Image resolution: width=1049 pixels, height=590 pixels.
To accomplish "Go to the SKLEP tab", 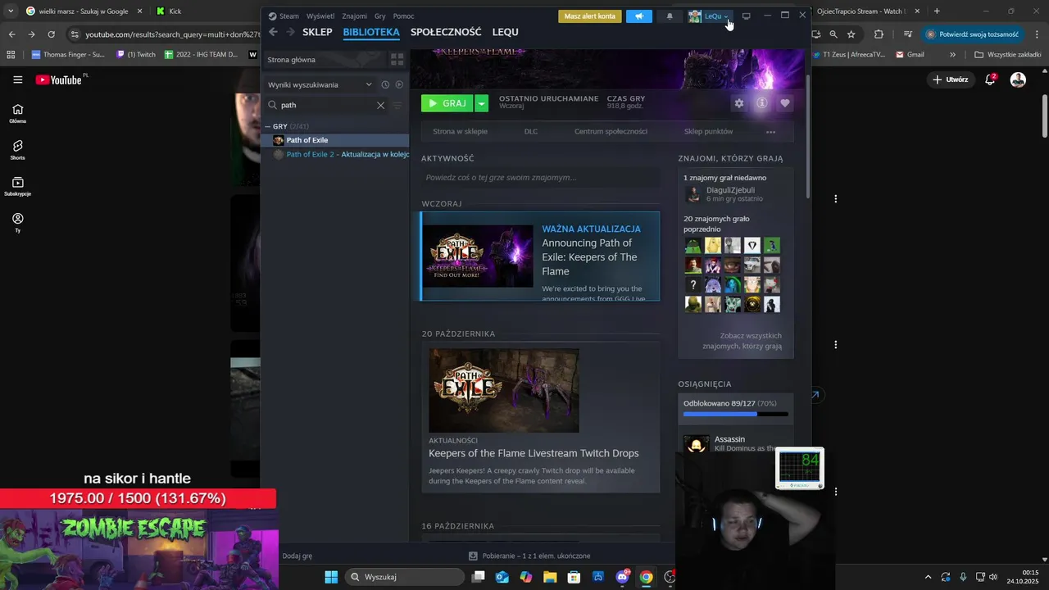I will click(317, 32).
